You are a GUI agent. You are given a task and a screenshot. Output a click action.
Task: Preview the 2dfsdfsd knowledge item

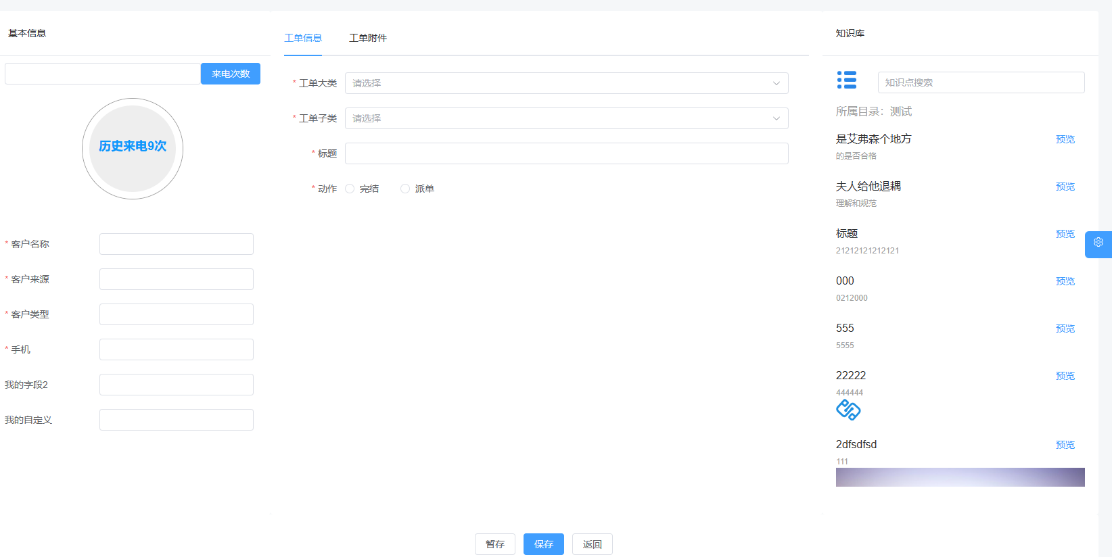coord(1065,445)
